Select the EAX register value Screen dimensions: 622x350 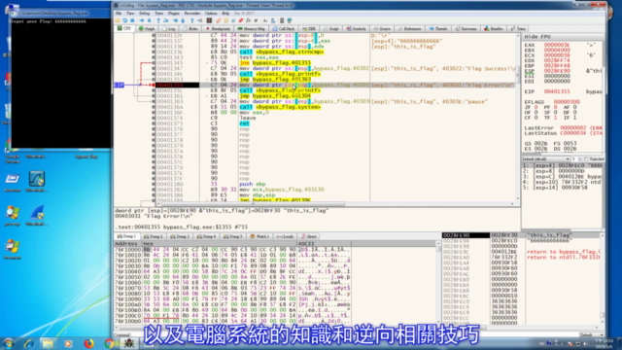[x=557, y=45]
